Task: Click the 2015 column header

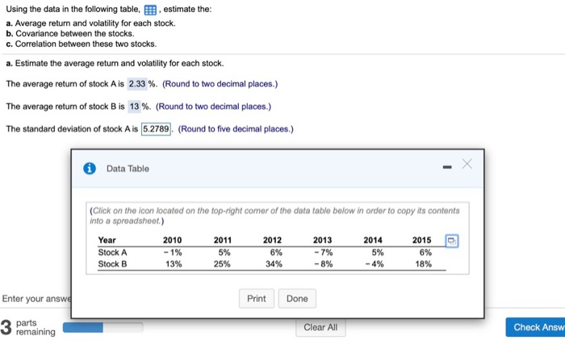Action: pyautogui.click(x=421, y=240)
